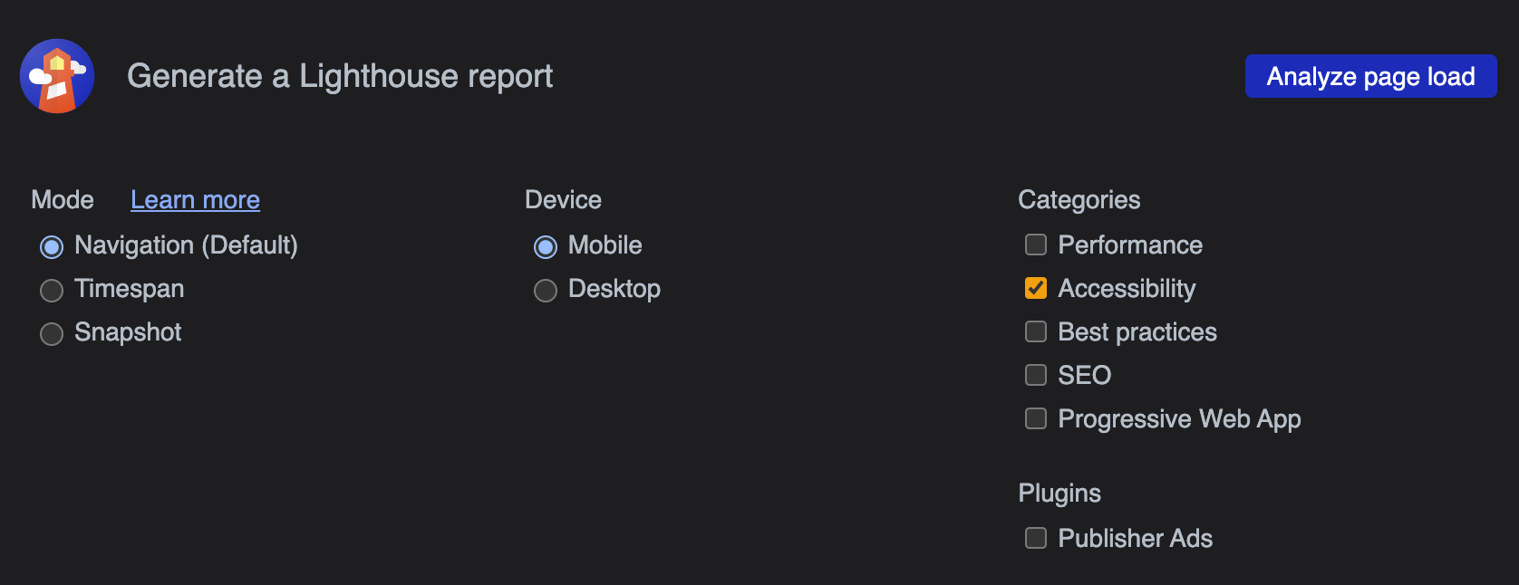Click the Desktop label text

point(614,289)
